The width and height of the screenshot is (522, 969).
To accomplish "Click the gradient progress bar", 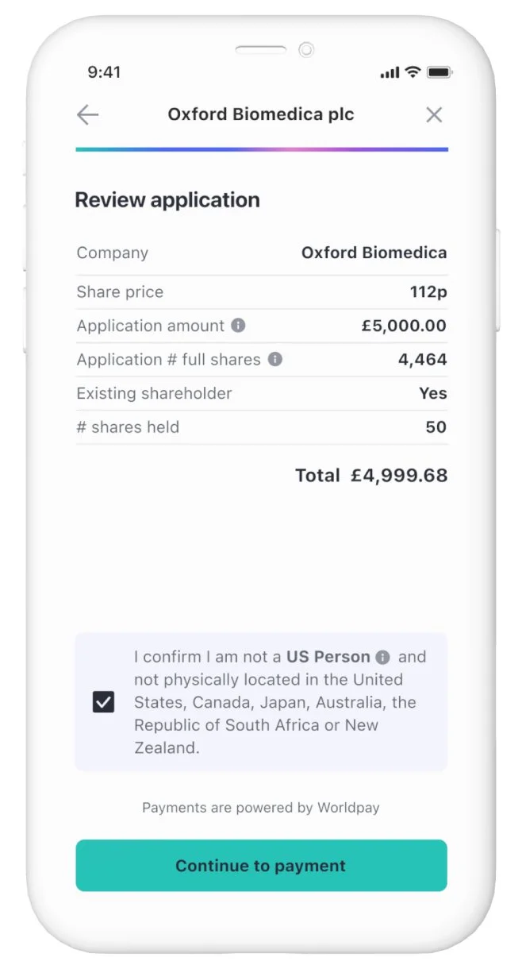I will click(x=262, y=149).
